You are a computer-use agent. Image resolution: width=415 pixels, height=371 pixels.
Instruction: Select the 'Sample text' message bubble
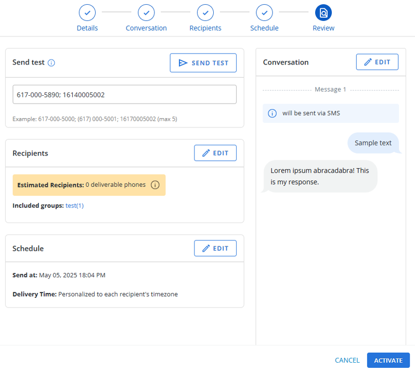click(x=373, y=143)
